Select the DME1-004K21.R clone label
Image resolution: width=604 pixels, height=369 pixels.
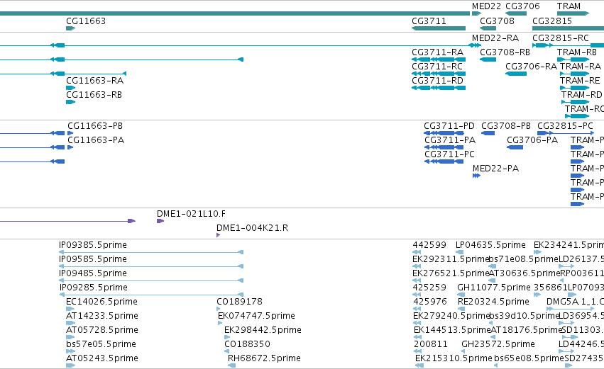(x=252, y=228)
